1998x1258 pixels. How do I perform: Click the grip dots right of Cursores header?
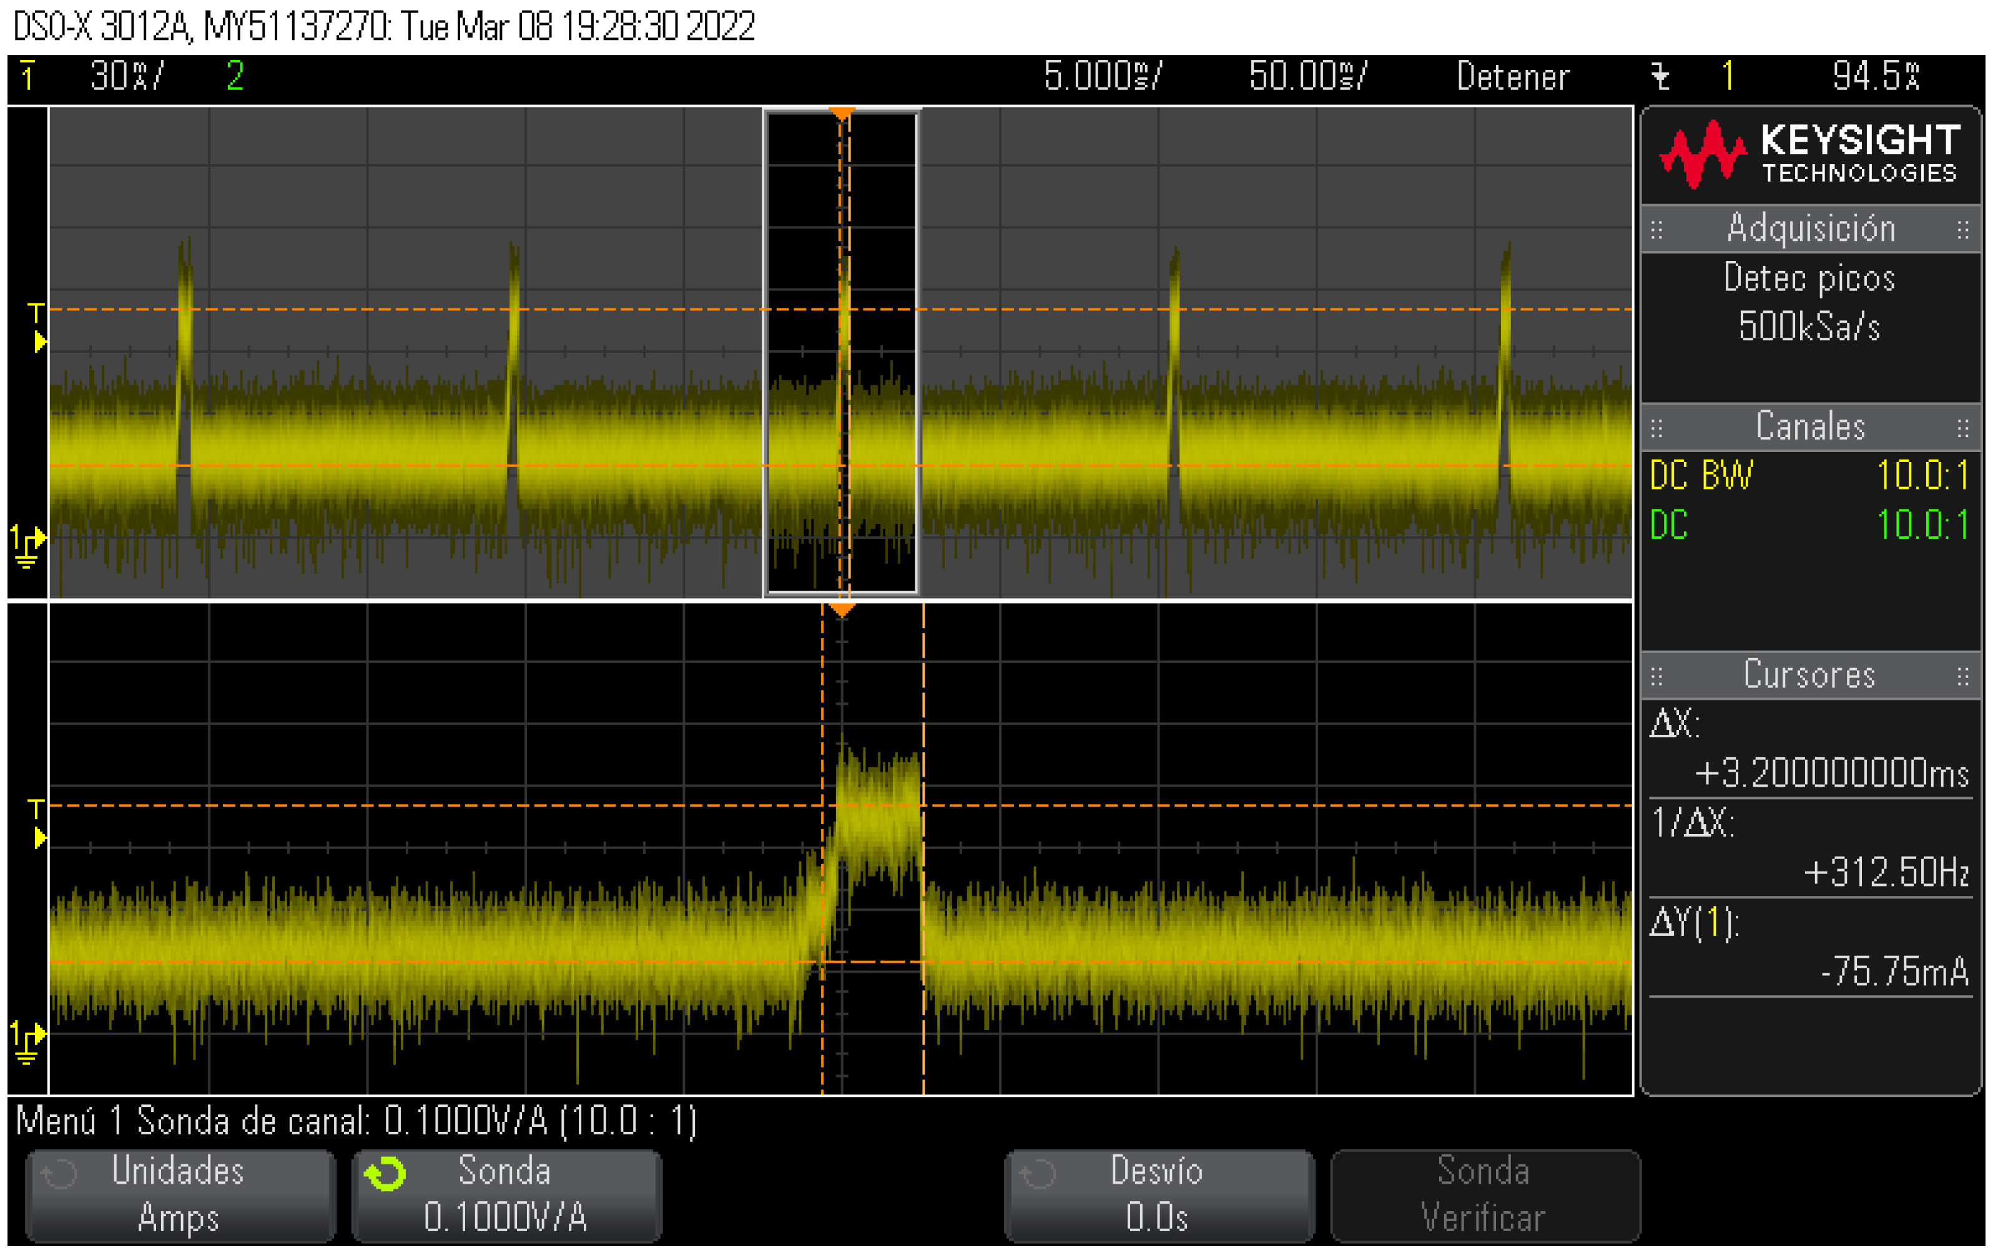(1962, 676)
